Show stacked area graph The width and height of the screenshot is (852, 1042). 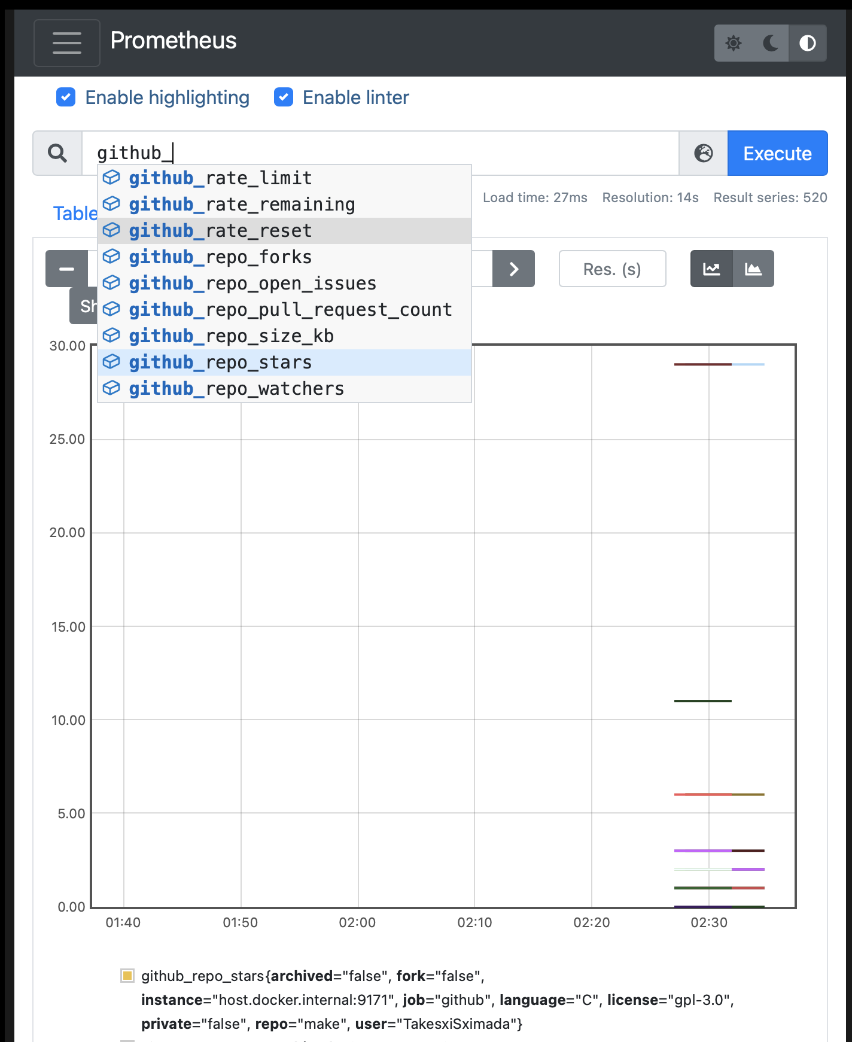[x=753, y=269]
